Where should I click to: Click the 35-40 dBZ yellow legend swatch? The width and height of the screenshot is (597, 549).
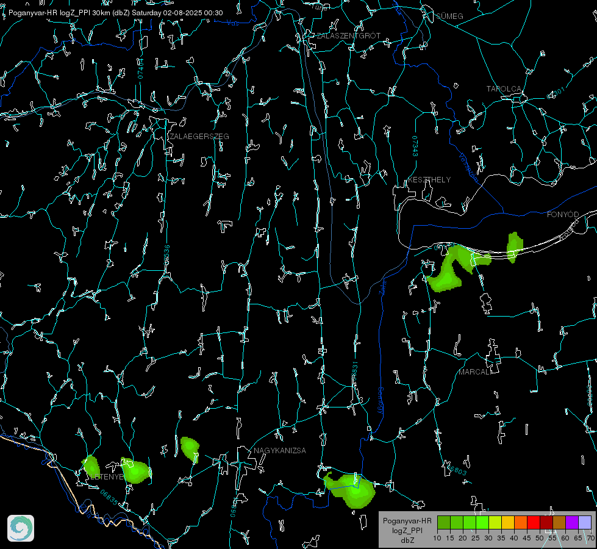pos(508,522)
